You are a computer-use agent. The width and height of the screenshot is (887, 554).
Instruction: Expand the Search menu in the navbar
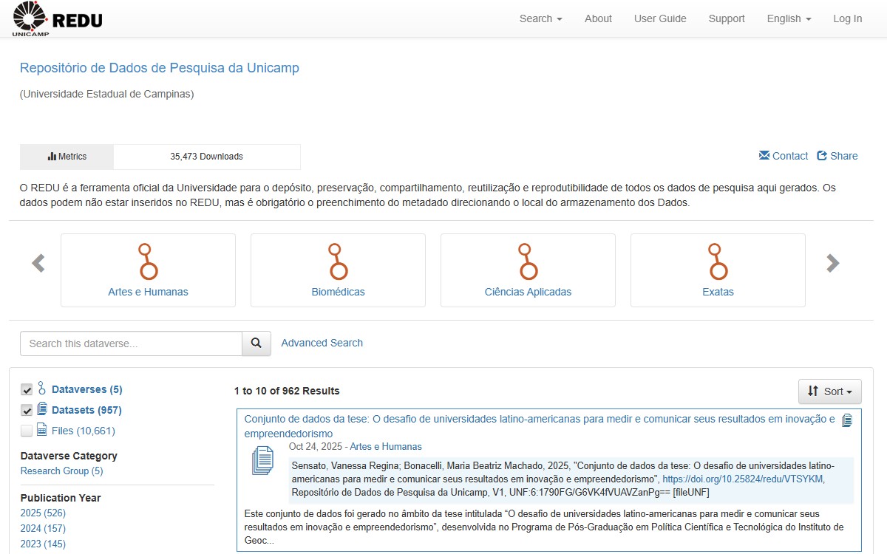pyautogui.click(x=540, y=18)
